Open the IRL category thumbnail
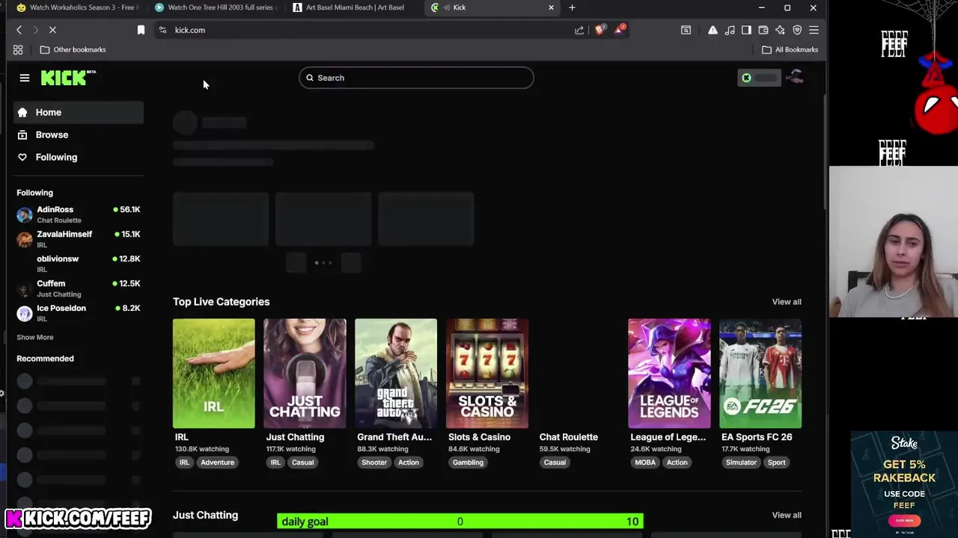Screen dimensions: 958x538 pos(213,374)
